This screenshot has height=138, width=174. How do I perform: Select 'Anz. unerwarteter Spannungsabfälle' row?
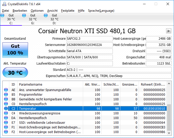pyautogui.click(x=85, y=90)
